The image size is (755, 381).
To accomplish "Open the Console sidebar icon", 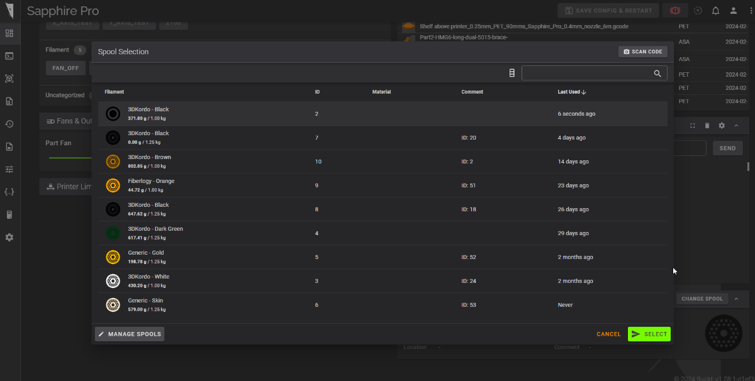I will (x=9, y=56).
